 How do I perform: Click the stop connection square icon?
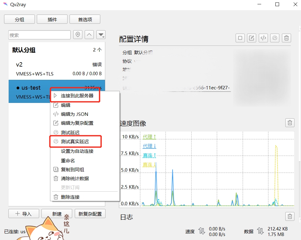point(240,38)
